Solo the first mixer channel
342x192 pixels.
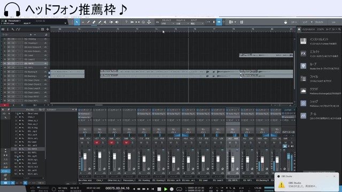coord(88,142)
